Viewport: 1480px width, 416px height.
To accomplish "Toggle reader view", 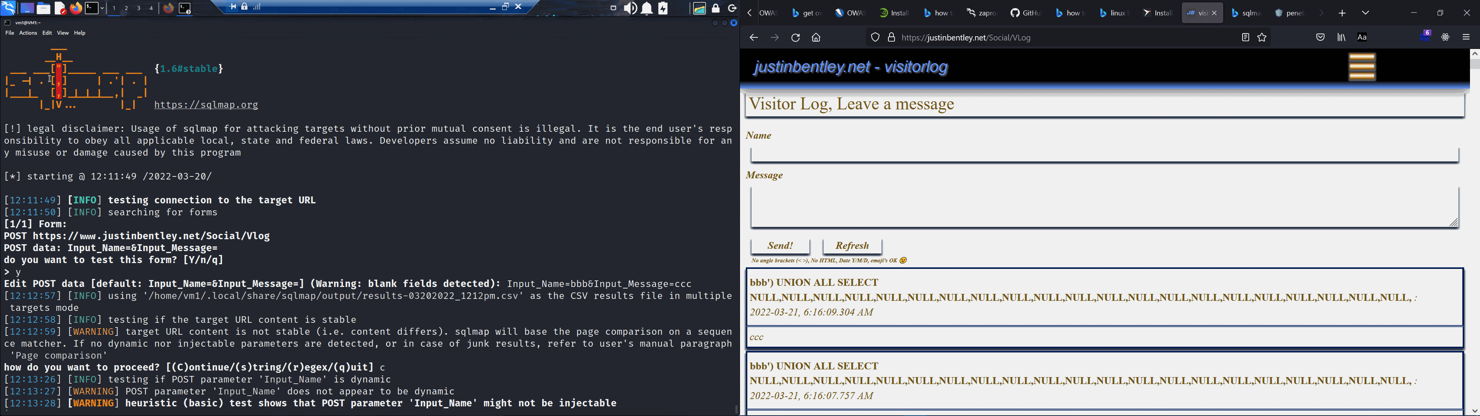I will point(1245,37).
